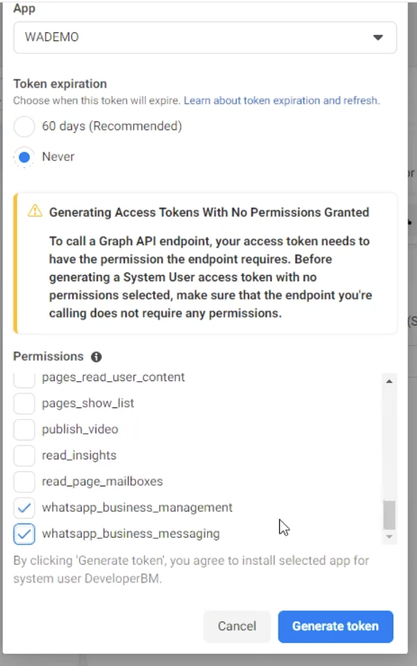417x666 pixels.
Task: Uncheck whatsapp_business_messaging permission
Action: click(24, 534)
